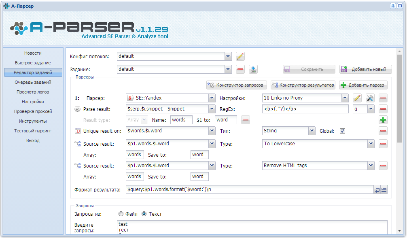Screen dimensions: 407x238
Task: Toggle line wrap in result format
Action: pos(377,190)
